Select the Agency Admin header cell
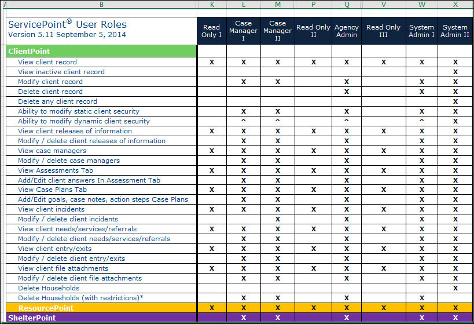The image size is (474, 324). [347, 31]
